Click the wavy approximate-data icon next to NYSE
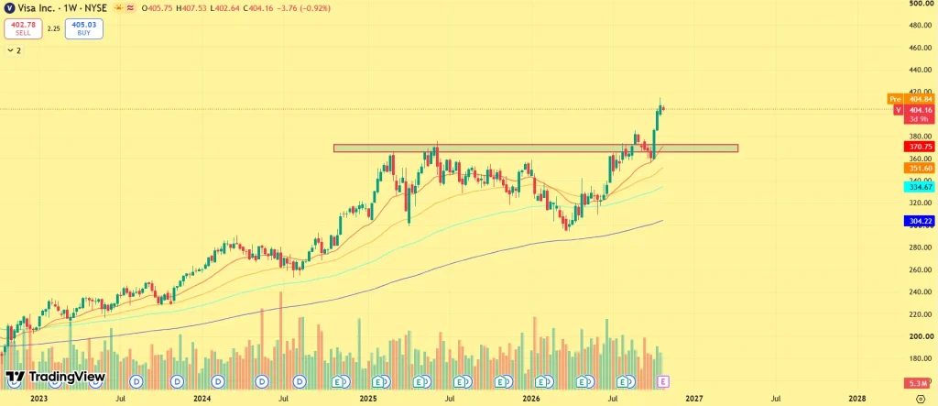938x406 pixels. coord(130,8)
